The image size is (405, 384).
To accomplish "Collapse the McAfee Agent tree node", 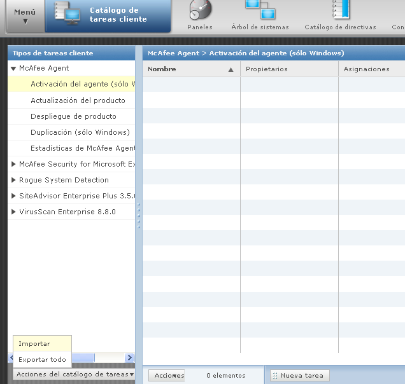I will tap(13, 69).
